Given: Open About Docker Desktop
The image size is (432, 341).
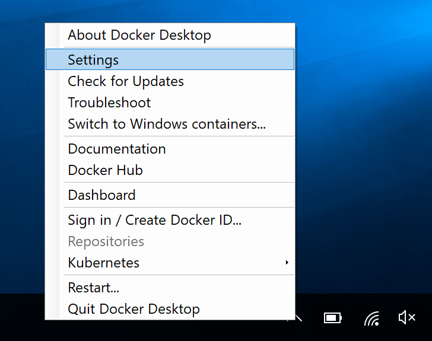Looking at the screenshot, I should coord(170,35).
